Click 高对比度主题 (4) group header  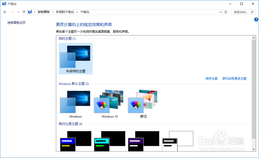(70, 124)
